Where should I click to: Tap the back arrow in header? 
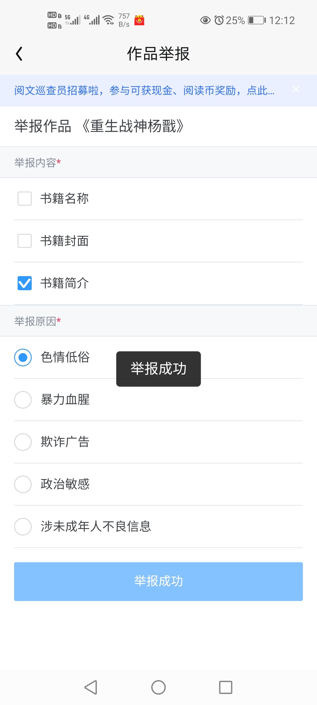[19, 54]
